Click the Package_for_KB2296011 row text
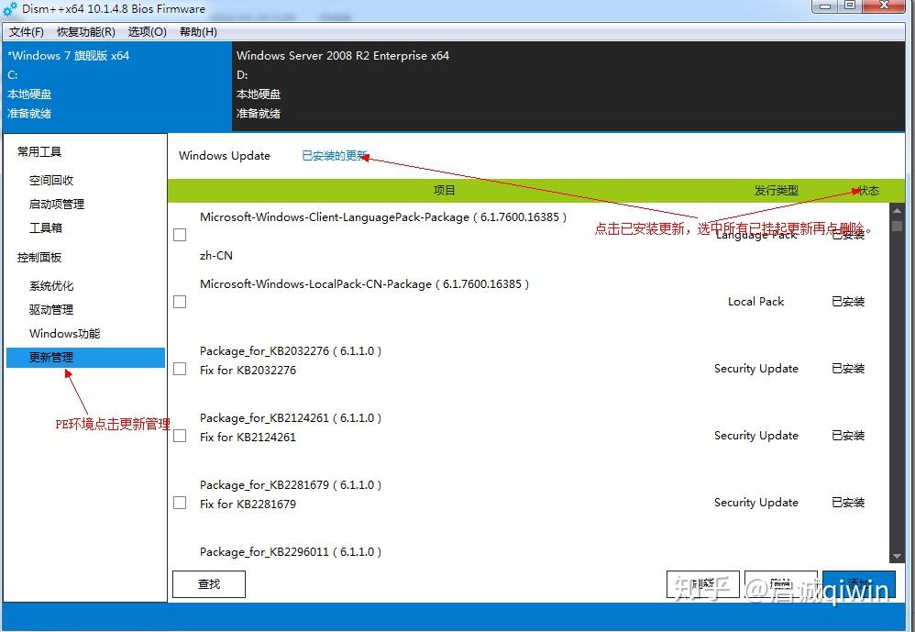915x632 pixels. pyautogui.click(x=290, y=551)
